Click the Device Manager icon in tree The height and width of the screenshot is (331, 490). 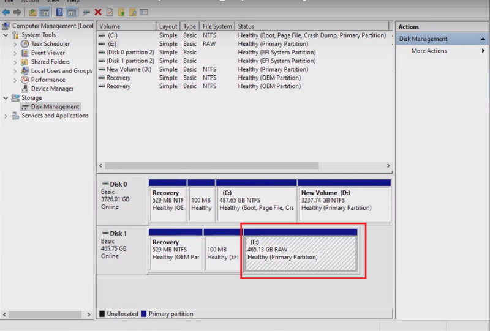click(25, 89)
